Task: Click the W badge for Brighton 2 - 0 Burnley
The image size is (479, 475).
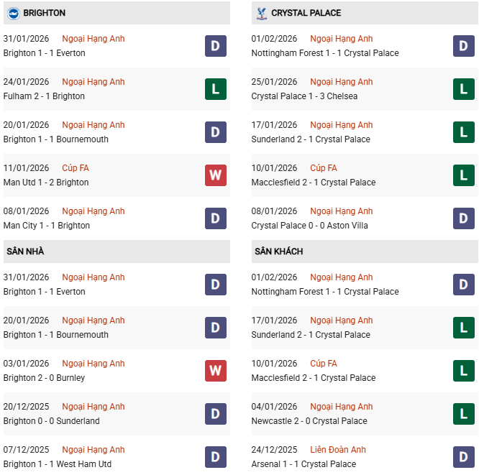Action: [215, 371]
